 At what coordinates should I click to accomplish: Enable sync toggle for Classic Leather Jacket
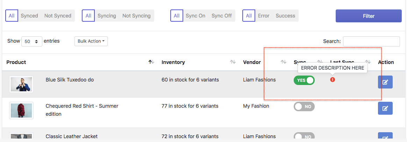[x=304, y=136]
